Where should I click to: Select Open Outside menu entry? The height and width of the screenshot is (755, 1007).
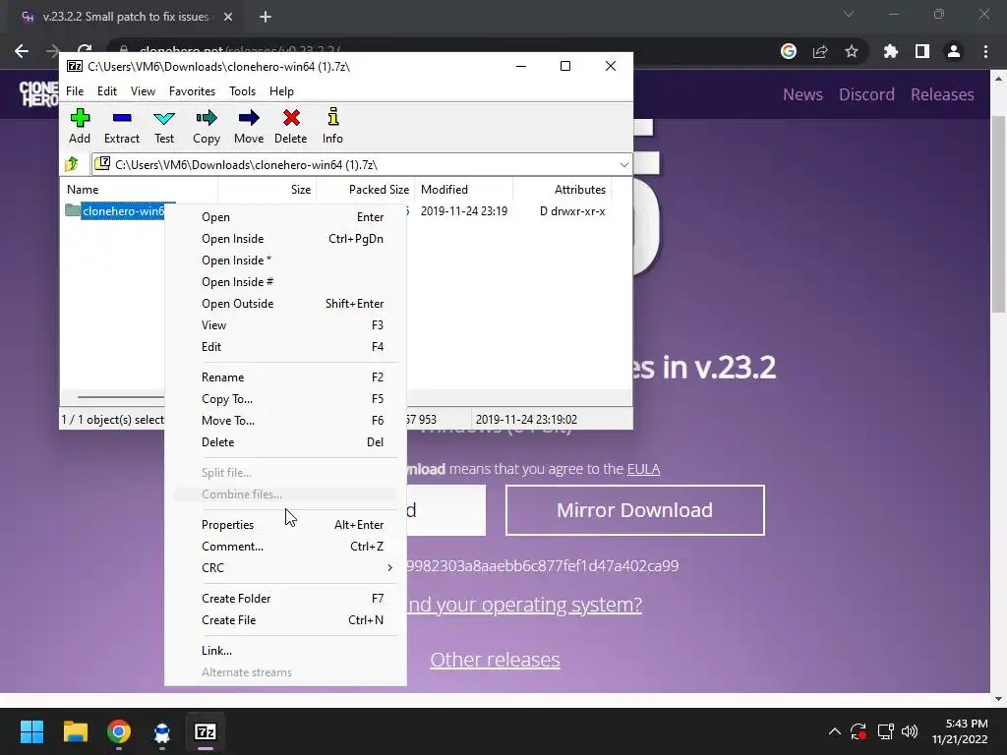286,304
